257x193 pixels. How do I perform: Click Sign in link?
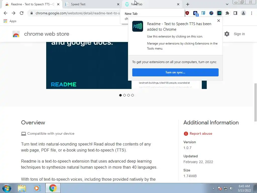(x=239, y=34)
